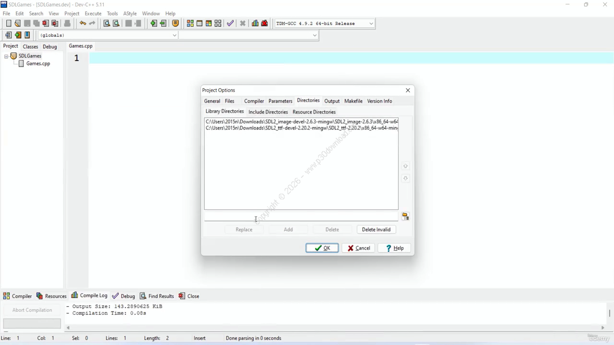Image resolution: width=614 pixels, height=345 pixels.
Task: Click the Run icon in toolbar
Action: [x=199, y=23]
